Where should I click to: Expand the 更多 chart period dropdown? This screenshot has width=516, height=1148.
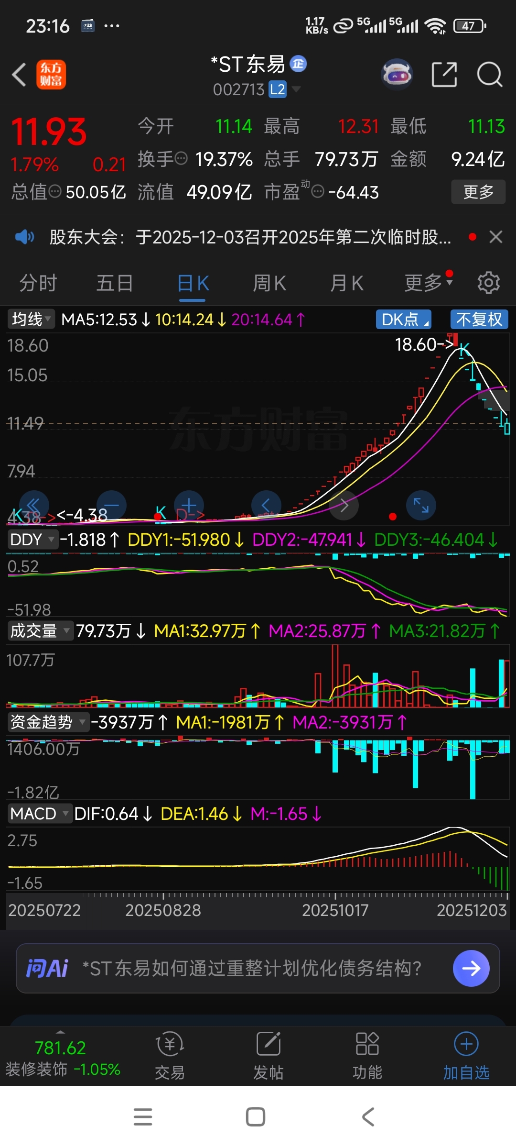pyautogui.click(x=428, y=283)
